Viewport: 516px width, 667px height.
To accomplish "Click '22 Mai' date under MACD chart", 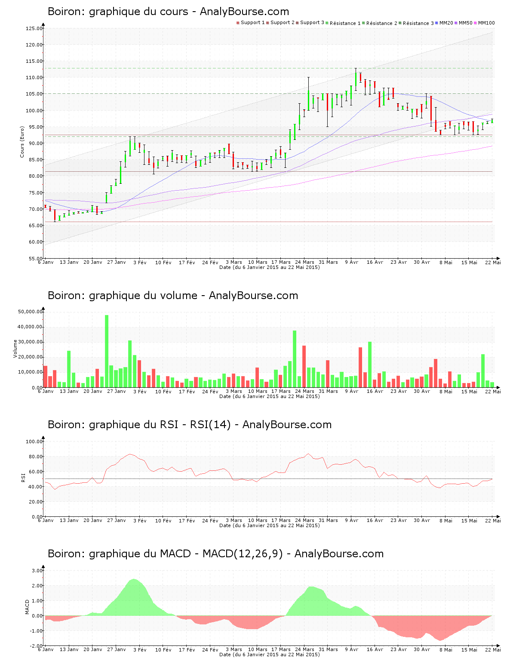I will (493, 649).
